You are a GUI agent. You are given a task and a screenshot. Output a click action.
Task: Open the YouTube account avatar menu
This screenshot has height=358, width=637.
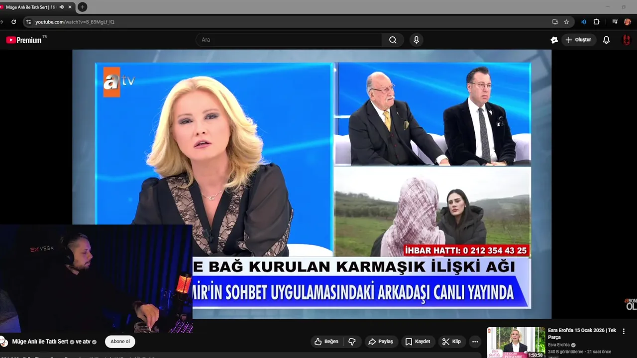click(627, 40)
